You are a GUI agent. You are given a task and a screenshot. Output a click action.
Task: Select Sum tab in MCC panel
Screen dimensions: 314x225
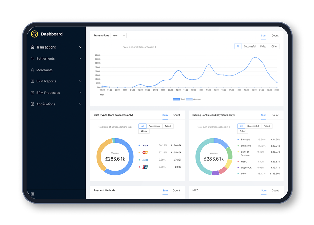click(264, 191)
